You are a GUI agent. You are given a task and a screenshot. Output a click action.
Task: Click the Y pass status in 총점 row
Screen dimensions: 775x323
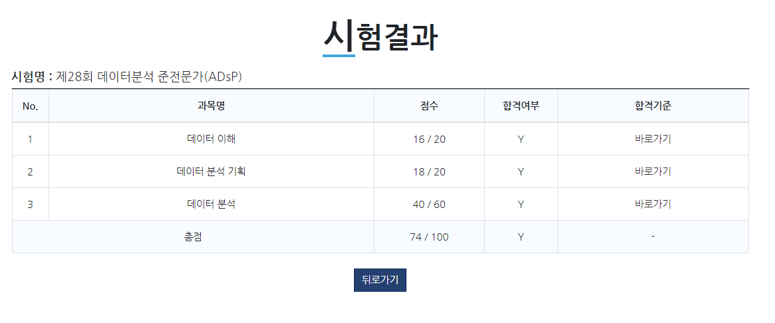coord(521,237)
